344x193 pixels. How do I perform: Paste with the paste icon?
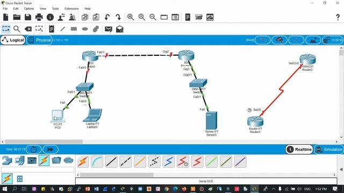pos(96,17)
